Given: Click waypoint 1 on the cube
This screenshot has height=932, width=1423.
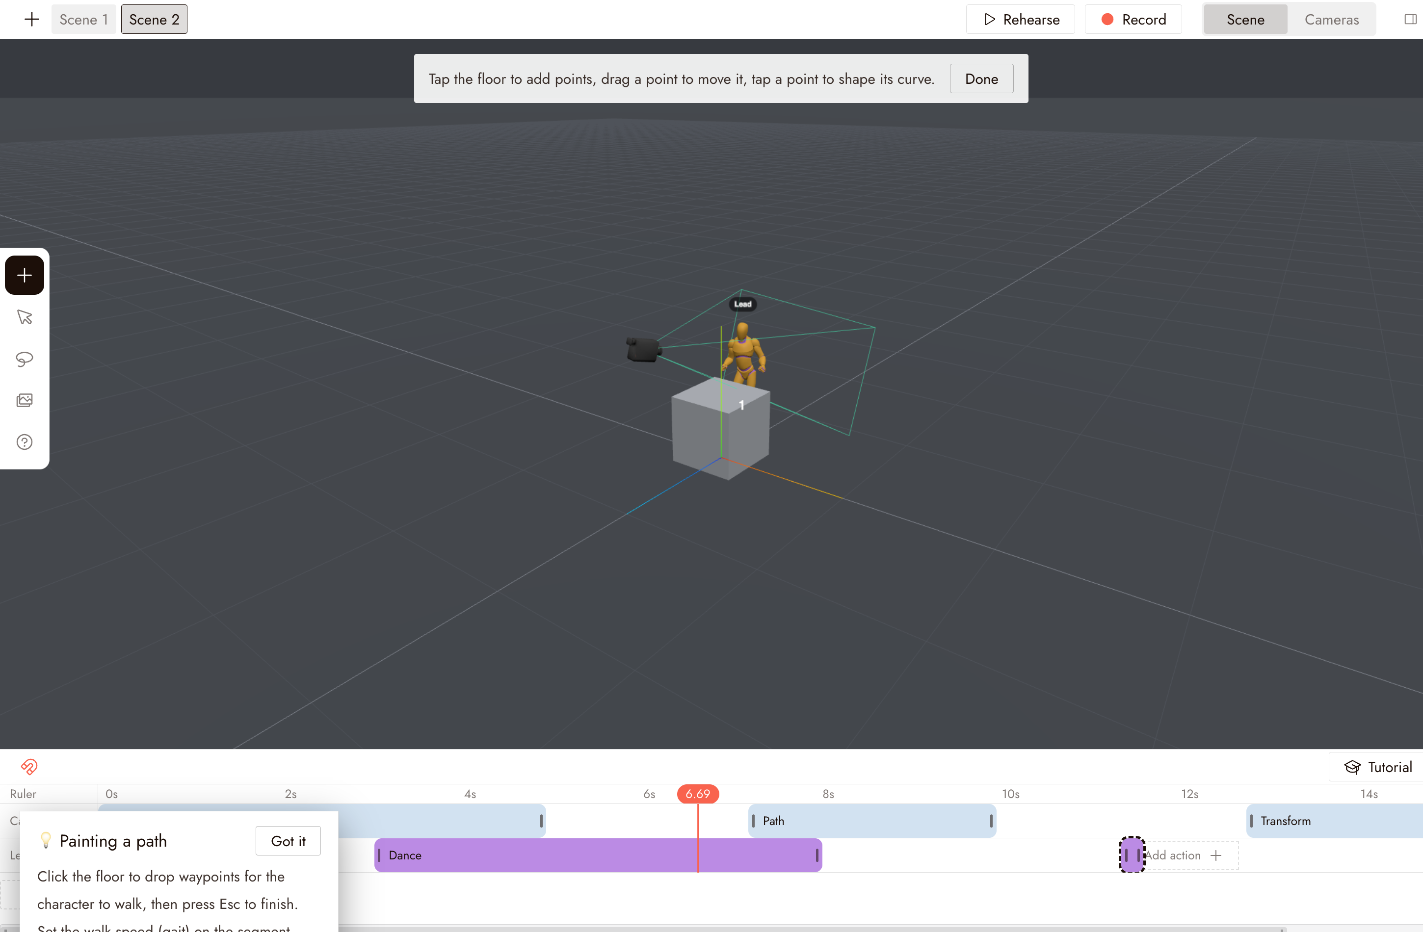Looking at the screenshot, I should [741, 405].
